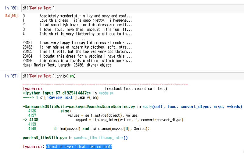Click output row 2 'I had such high hopes'
Viewport: 244px width, 154px height.
77,25
